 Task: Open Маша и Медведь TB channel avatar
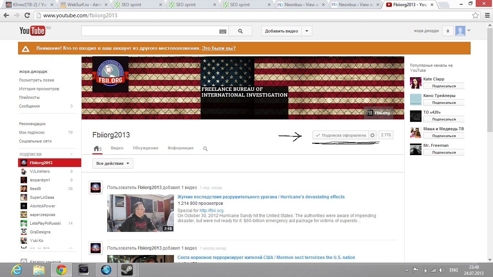pyautogui.click(x=416, y=132)
